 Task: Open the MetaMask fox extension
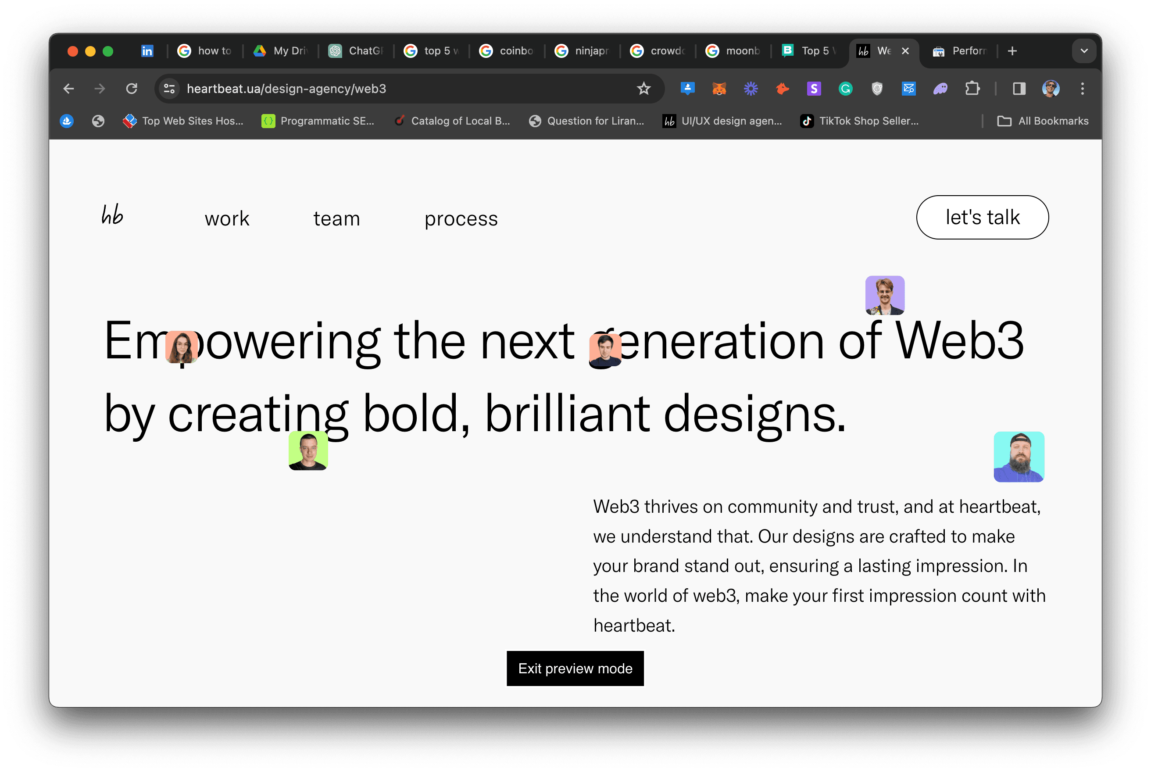point(719,89)
